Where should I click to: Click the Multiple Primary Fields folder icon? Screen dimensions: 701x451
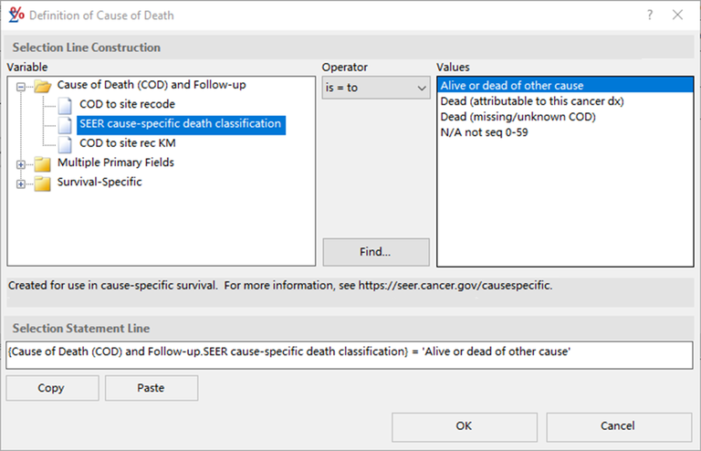(x=42, y=163)
